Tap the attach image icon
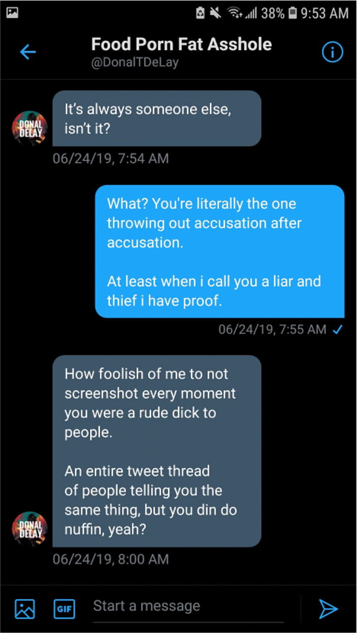 tap(24, 608)
